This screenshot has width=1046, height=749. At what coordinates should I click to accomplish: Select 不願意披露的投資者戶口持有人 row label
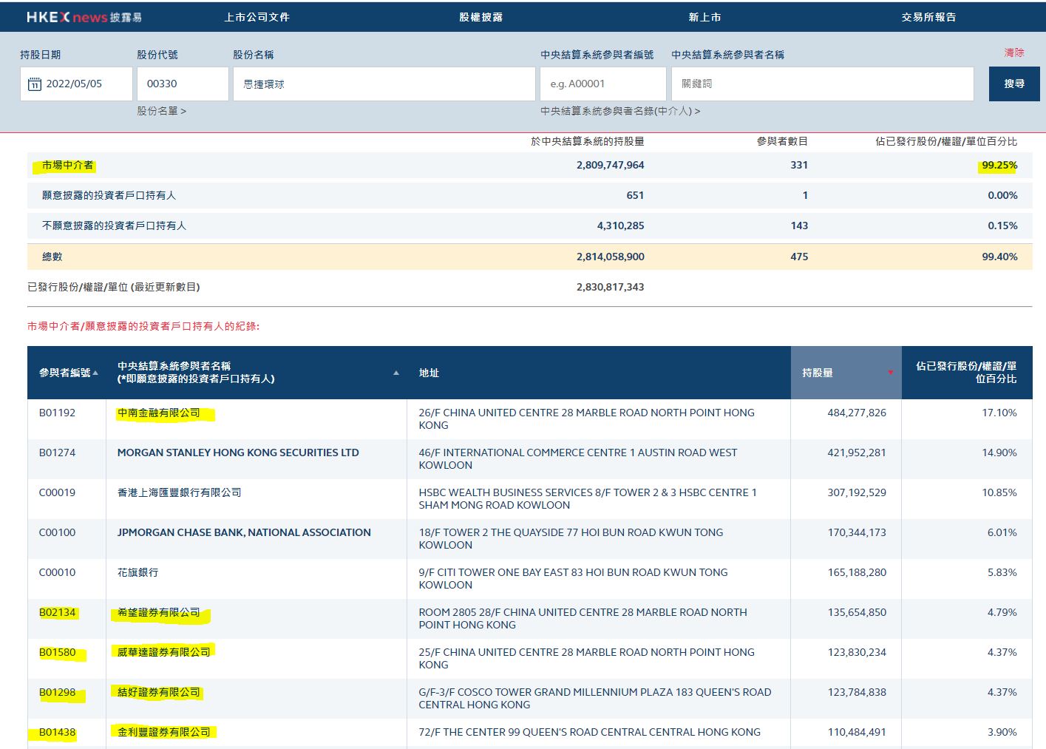coord(115,226)
